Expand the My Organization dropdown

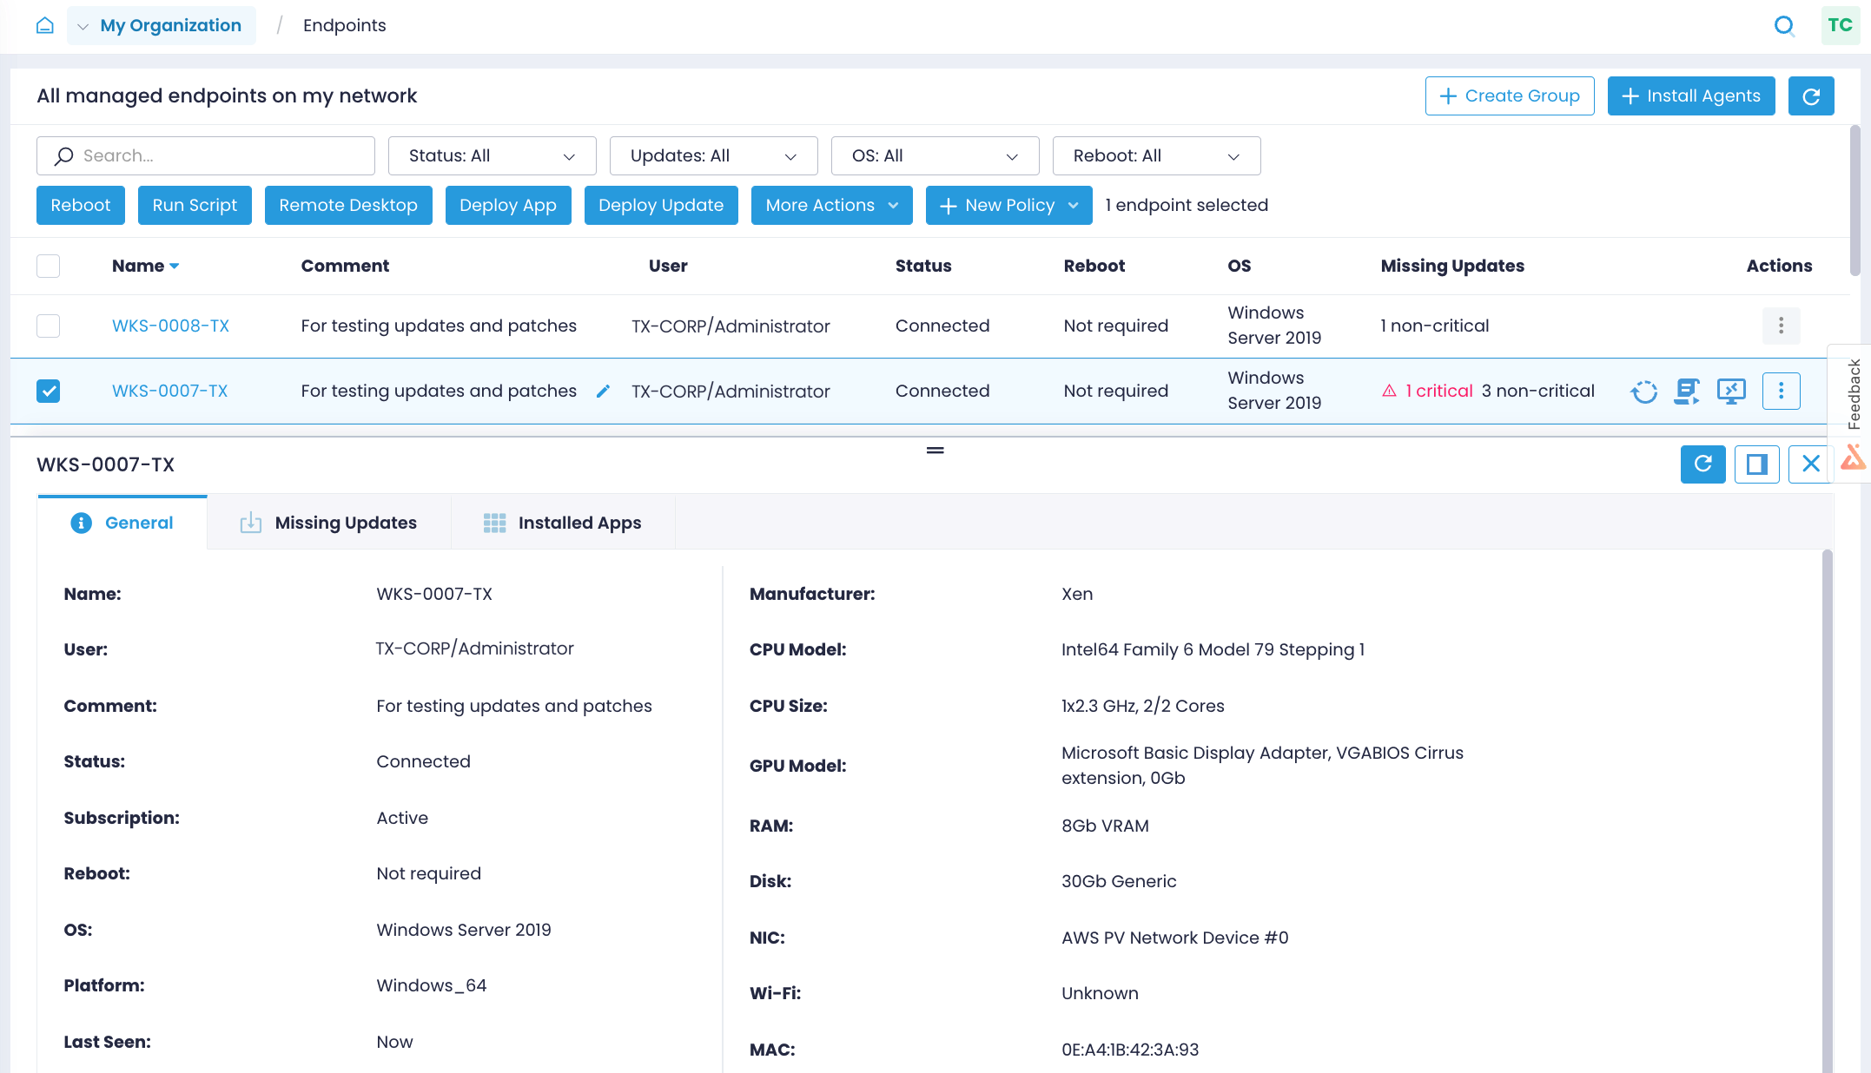click(162, 25)
